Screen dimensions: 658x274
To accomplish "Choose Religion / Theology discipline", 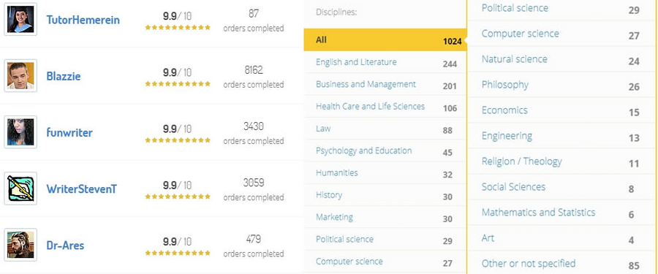I will pos(562,161).
